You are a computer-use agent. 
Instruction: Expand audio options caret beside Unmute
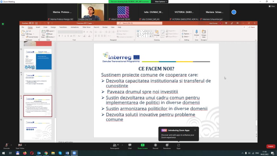[x=11, y=145]
